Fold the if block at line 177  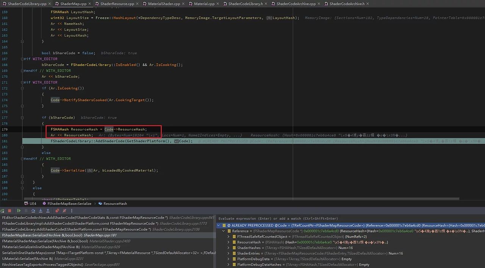tap(22, 118)
